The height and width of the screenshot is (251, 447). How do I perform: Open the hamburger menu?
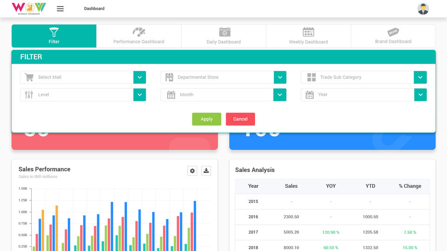(x=60, y=9)
